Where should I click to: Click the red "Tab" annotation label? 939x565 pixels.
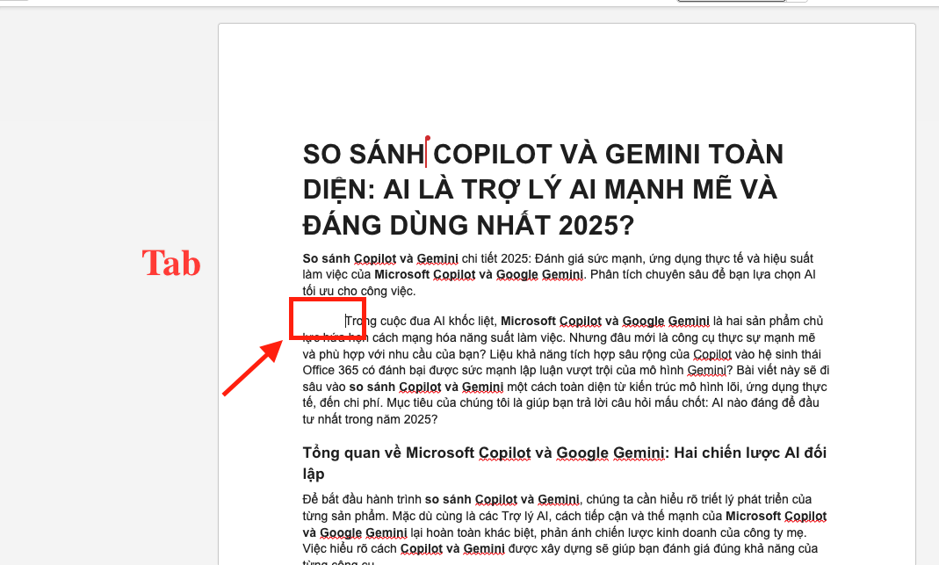[x=171, y=263]
